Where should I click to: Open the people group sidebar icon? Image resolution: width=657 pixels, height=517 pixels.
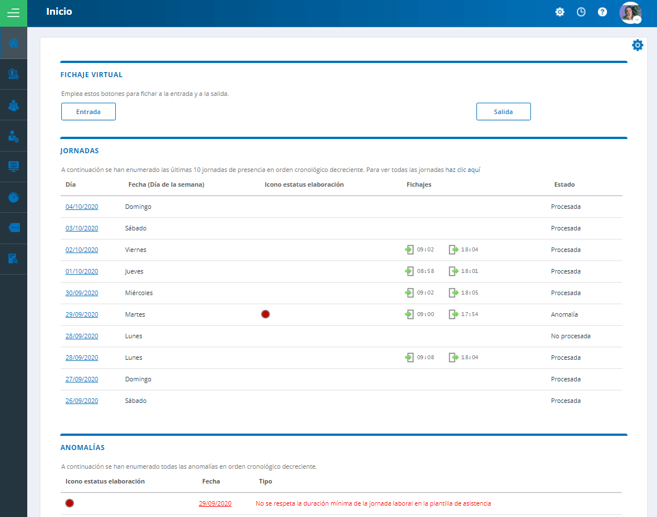click(x=14, y=105)
